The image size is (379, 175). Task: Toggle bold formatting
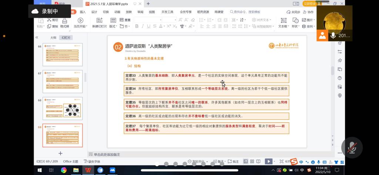click(137, 26)
